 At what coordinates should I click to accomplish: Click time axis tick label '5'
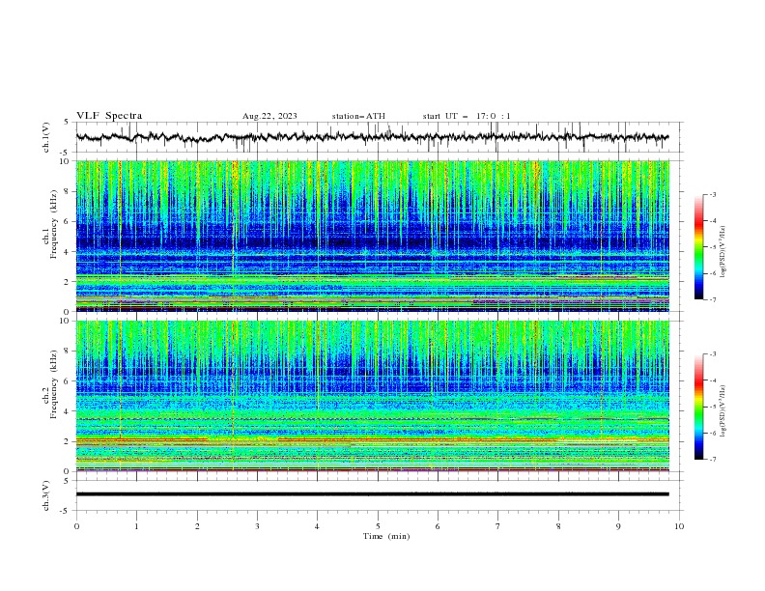tap(378, 526)
